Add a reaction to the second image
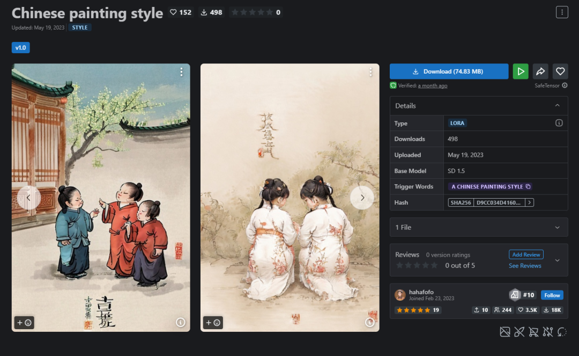The height and width of the screenshot is (356, 579). (x=213, y=322)
